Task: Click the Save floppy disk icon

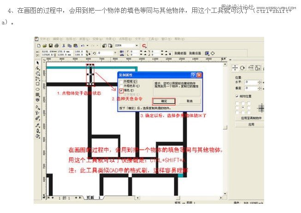Action: pos(51,46)
